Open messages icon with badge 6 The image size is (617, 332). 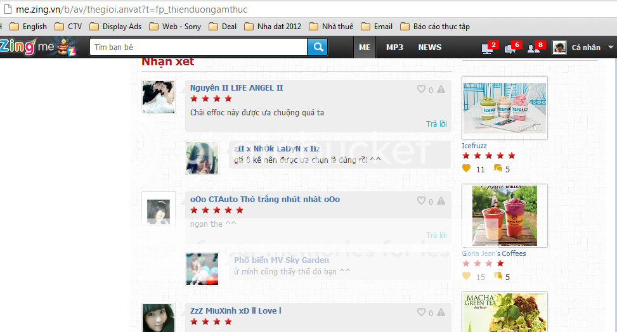(x=510, y=48)
